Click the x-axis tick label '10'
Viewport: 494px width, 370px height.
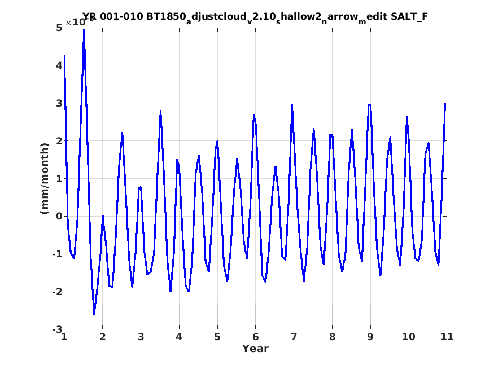[409, 337]
